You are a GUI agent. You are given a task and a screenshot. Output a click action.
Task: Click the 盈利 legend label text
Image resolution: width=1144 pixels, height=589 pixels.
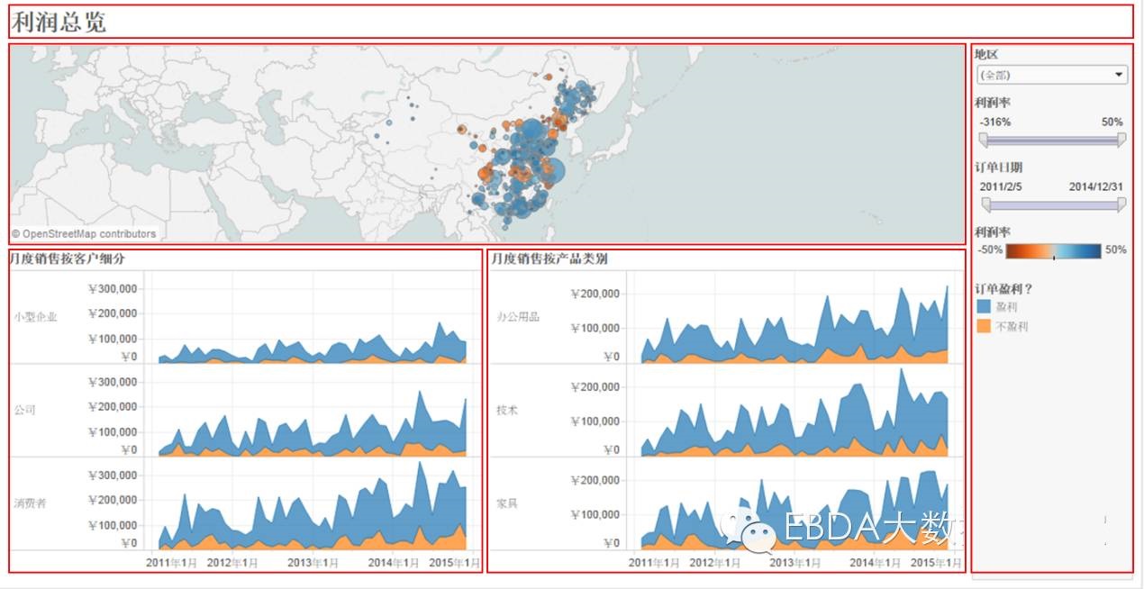[x=1006, y=307]
